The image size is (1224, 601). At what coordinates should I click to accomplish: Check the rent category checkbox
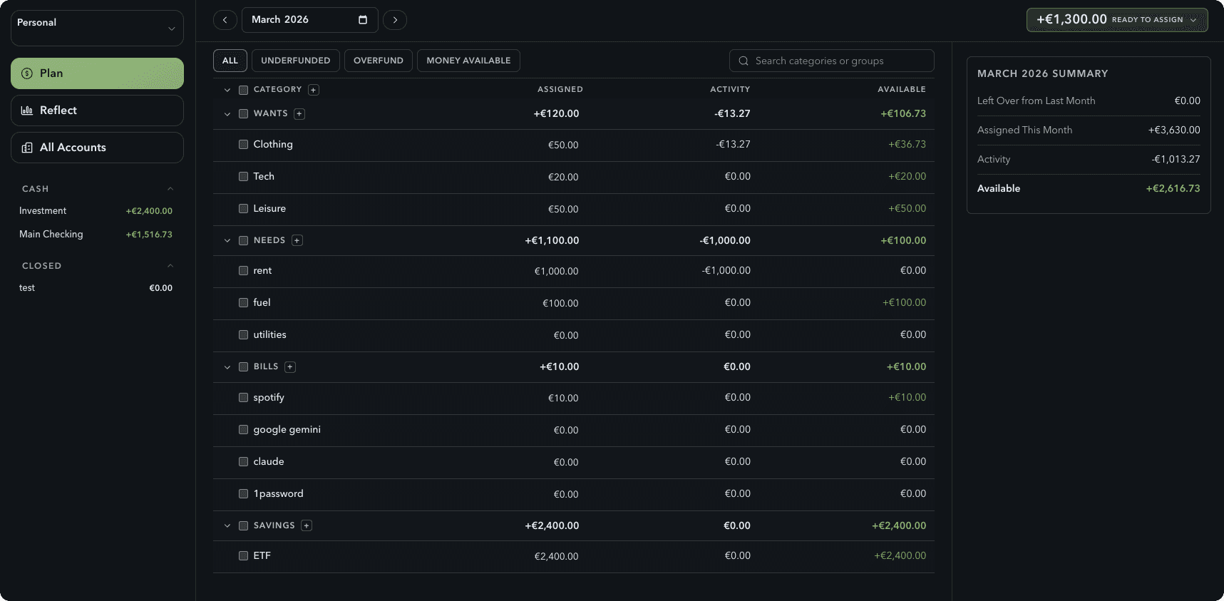243,270
